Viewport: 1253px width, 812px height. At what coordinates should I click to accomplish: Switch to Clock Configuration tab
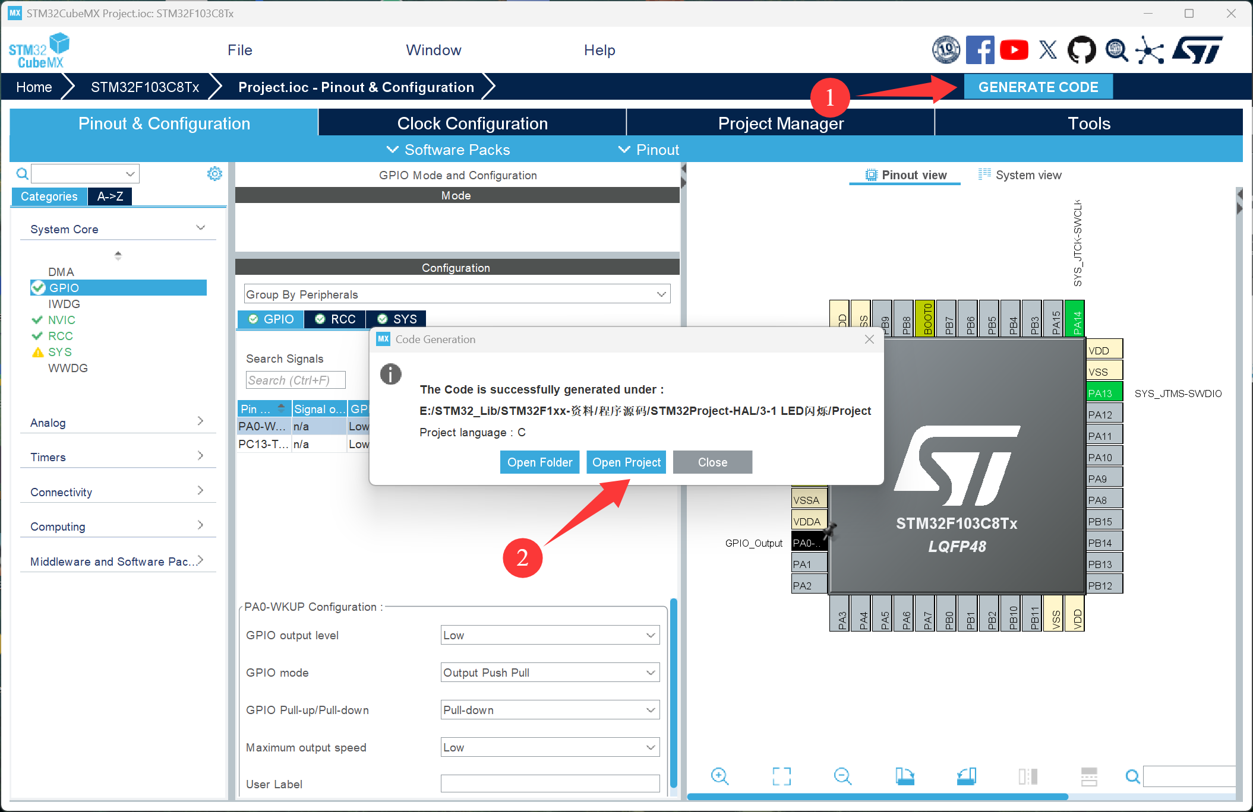coord(472,123)
